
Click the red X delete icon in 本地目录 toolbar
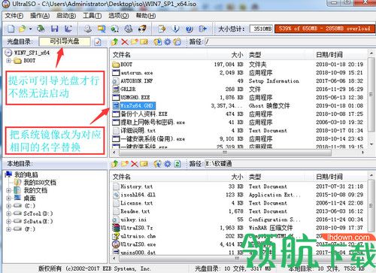(x=135, y=164)
